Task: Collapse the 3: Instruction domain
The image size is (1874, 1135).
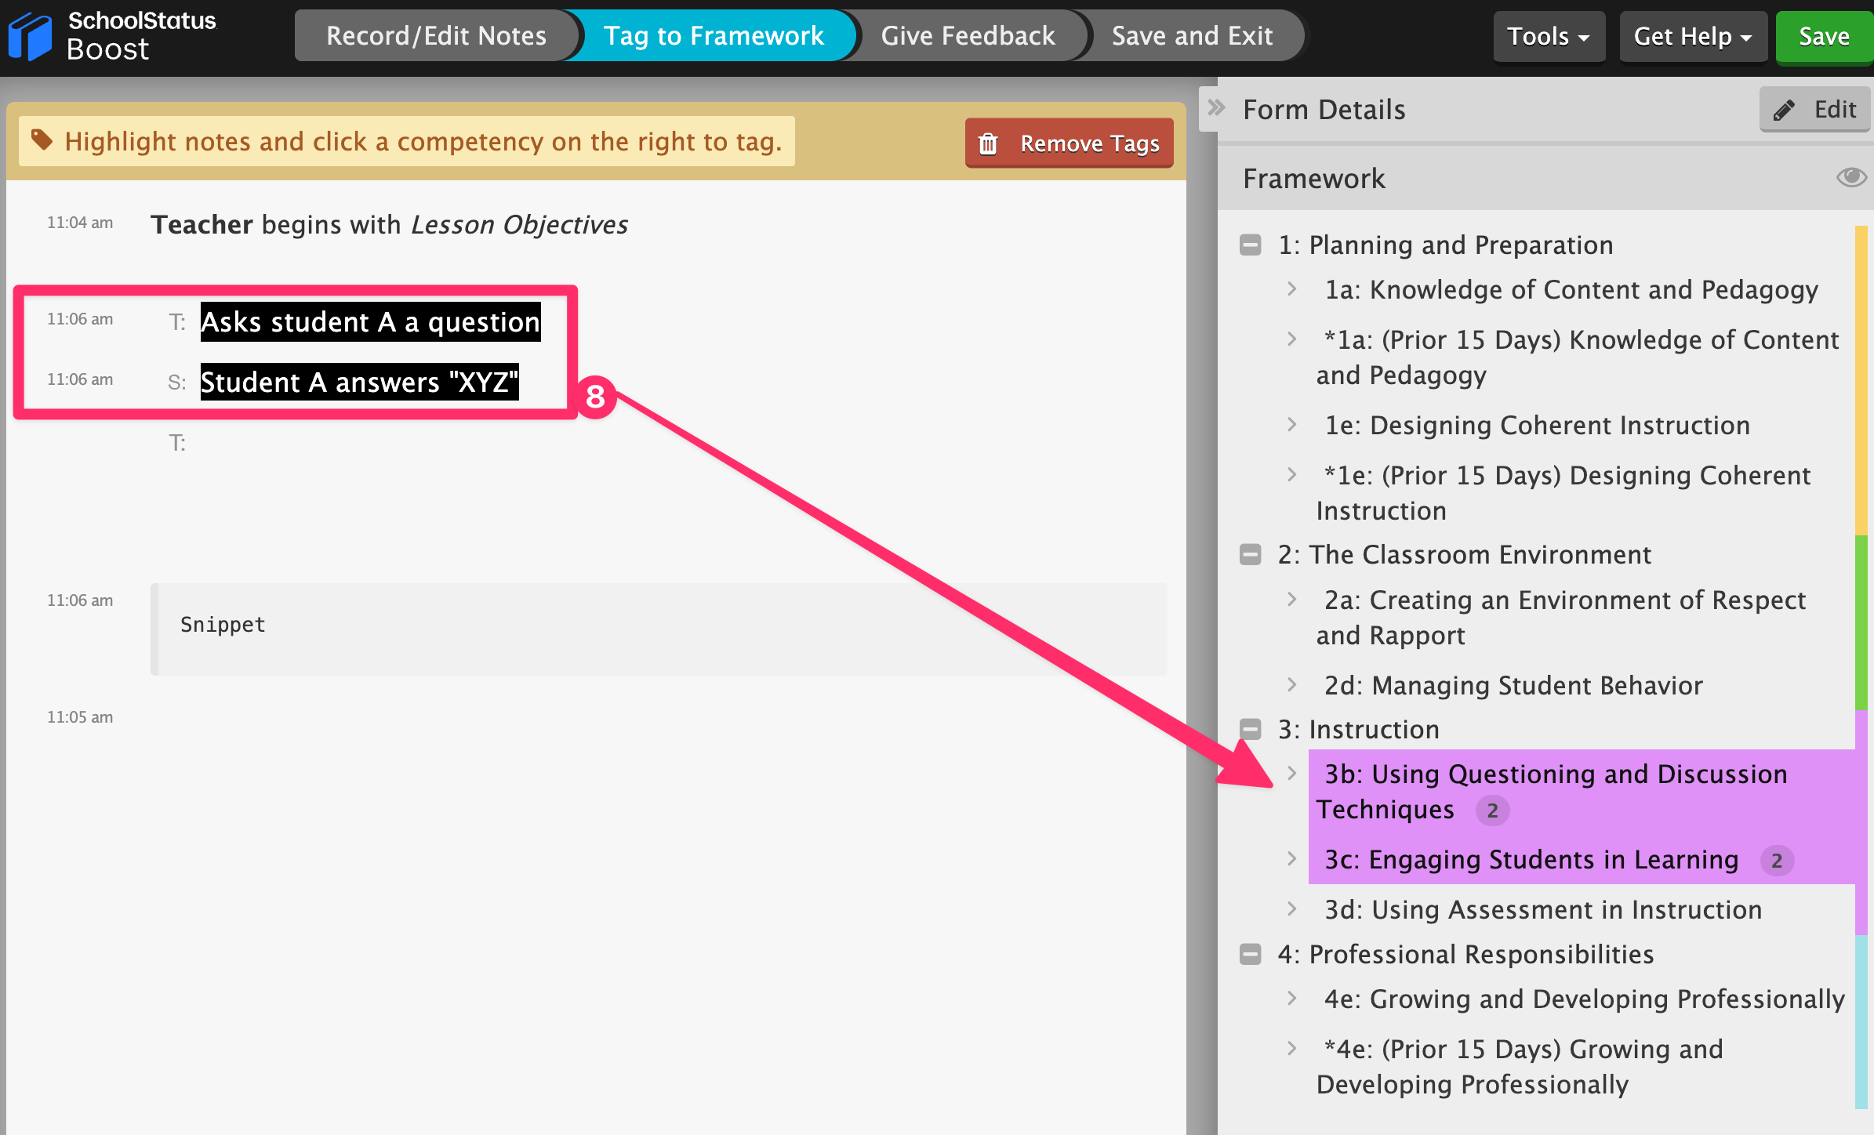Action: [x=1251, y=729]
